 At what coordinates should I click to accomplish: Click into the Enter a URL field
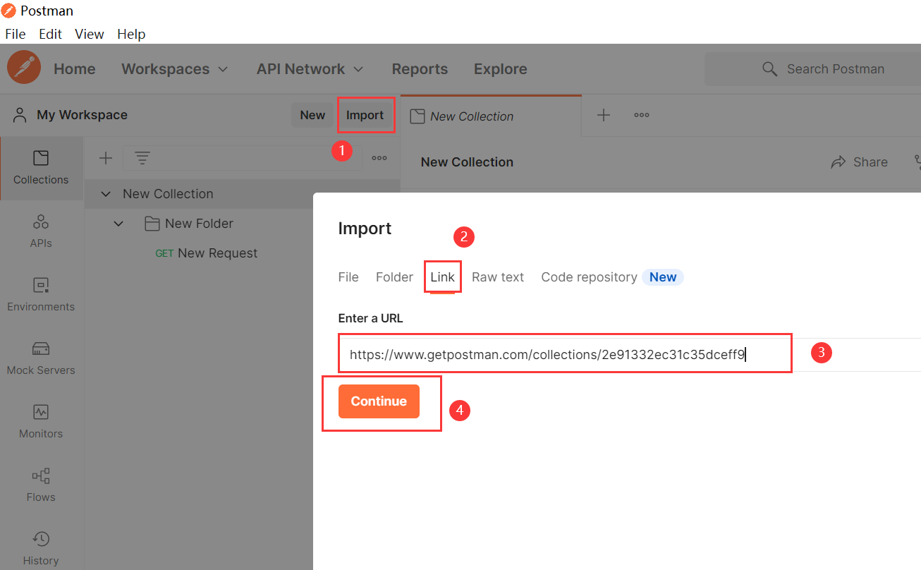coord(630,355)
